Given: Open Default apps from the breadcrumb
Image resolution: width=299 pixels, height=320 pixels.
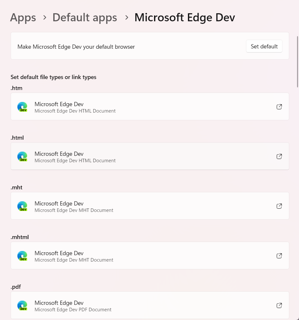Looking at the screenshot, I should (x=85, y=18).
